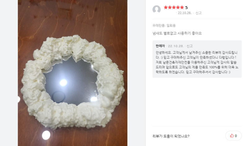Click the product option 우레탄폼: 일회용
Screen dimensions: 248x146
[164, 25]
